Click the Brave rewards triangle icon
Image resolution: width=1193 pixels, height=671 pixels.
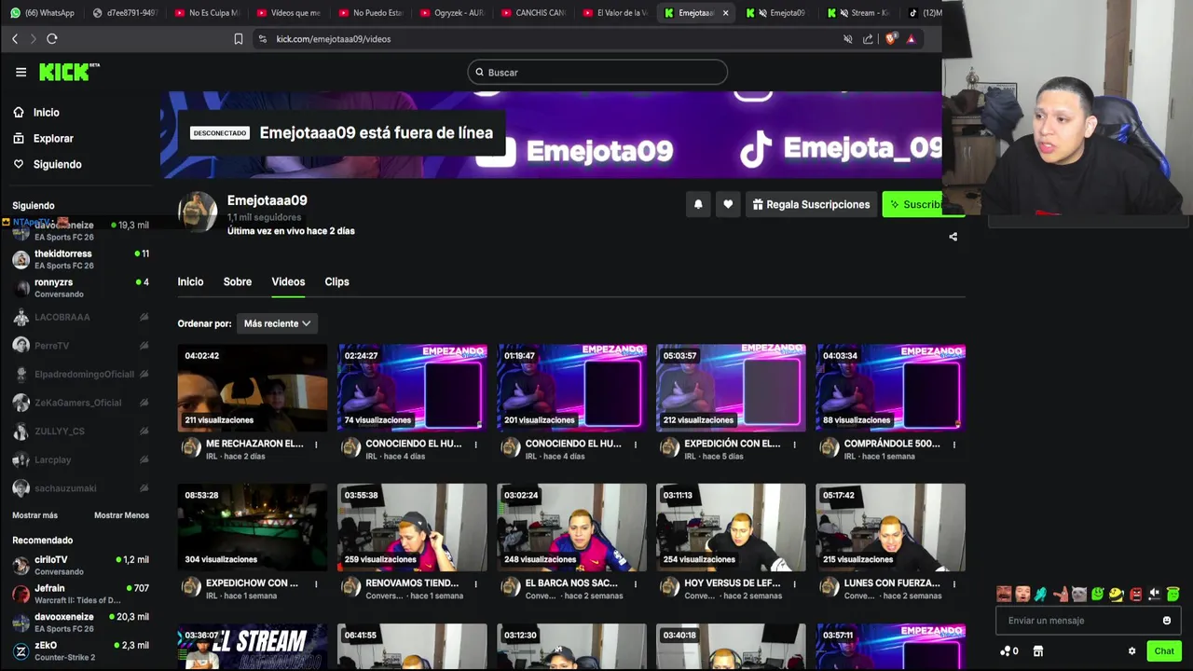coord(911,38)
